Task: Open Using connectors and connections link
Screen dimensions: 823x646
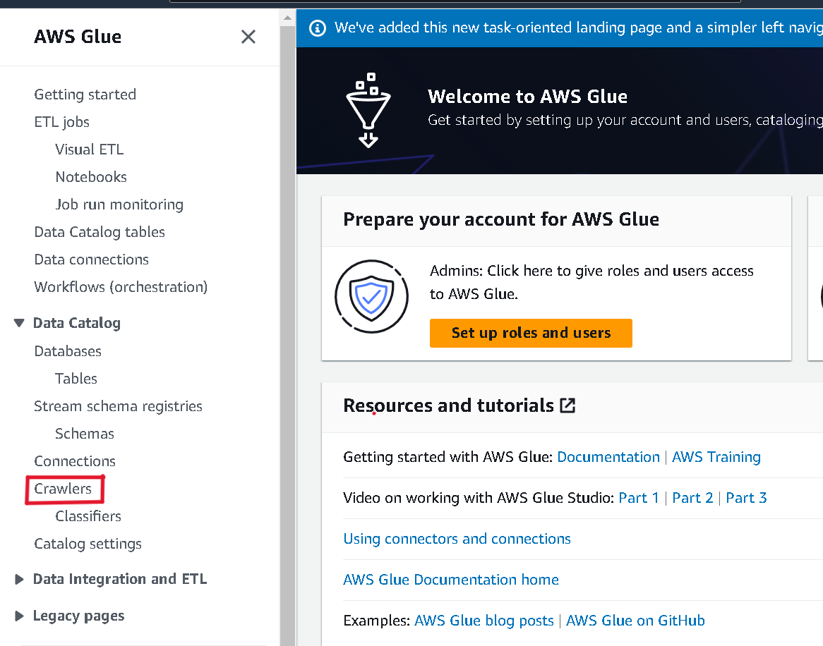Action: (457, 539)
